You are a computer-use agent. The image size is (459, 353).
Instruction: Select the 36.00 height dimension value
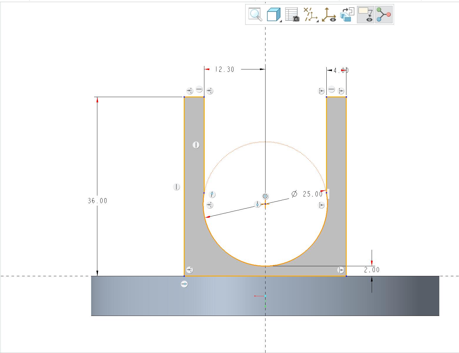[97, 201]
